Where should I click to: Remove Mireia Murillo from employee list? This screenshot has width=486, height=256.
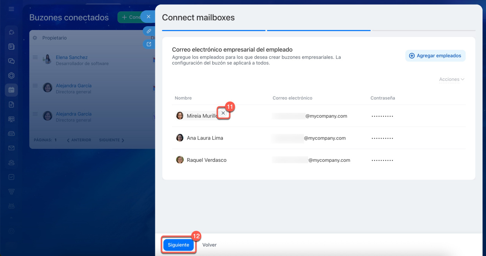[223, 113]
